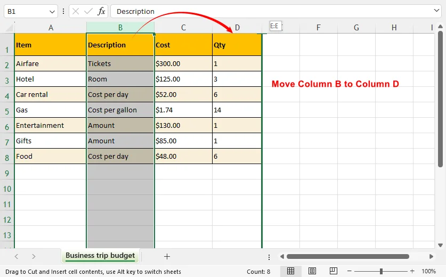The width and height of the screenshot is (446, 277).
Task: Click the Item header cell
Action: point(50,45)
